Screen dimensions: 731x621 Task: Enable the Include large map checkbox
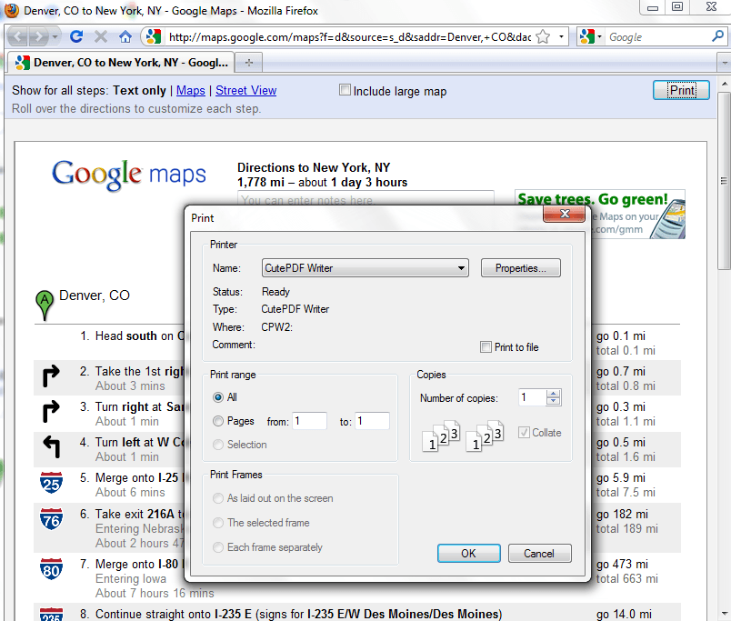pyautogui.click(x=345, y=90)
